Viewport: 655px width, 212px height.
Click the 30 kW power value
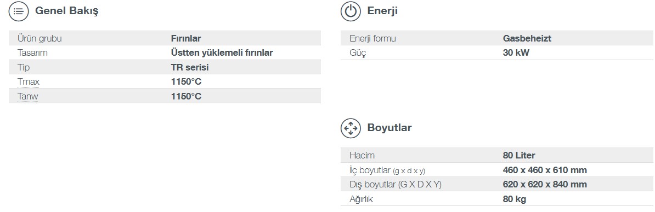[516, 53]
